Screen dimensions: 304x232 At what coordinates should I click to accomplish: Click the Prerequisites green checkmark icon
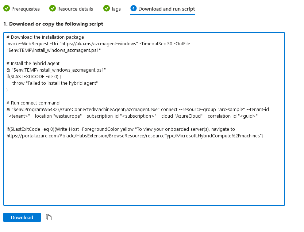click(x=7, y=8)
